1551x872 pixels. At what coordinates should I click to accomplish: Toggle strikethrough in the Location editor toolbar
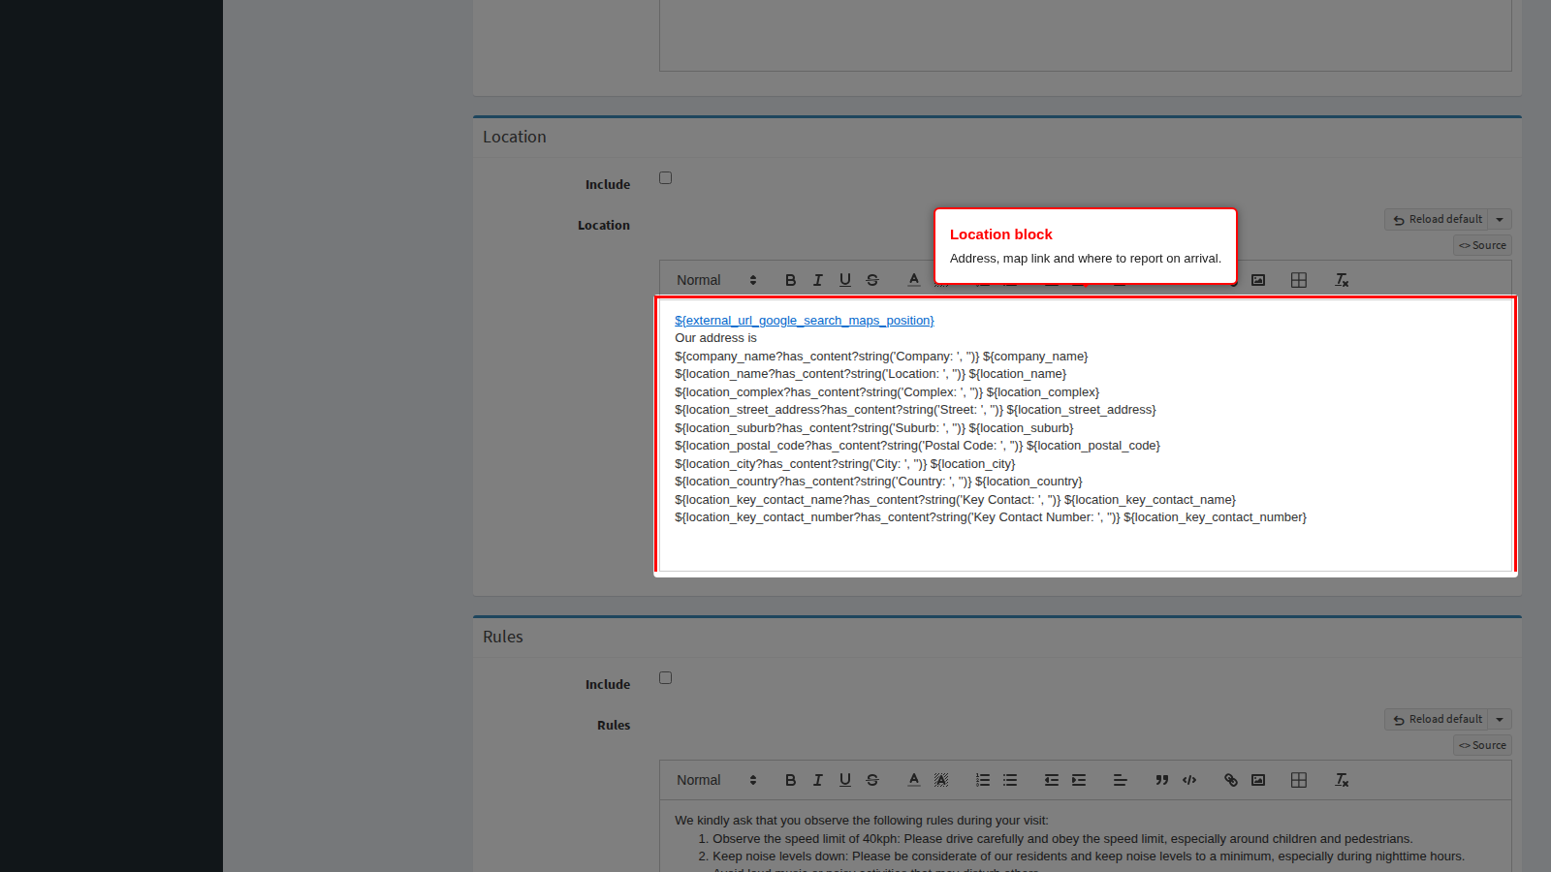(872, 280)
